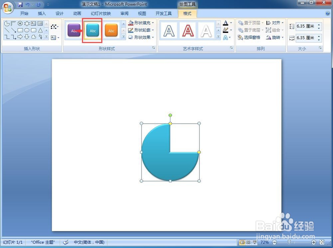Open 形状填充 dropdown

141,23
